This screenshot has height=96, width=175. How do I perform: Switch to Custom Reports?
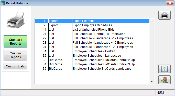coord(16,55)
